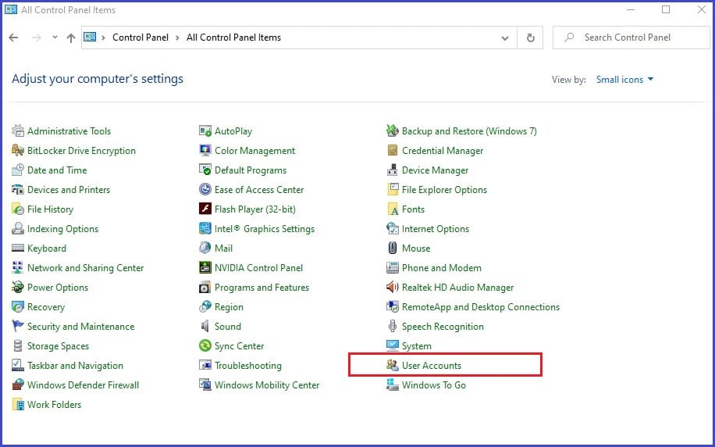Open the Keyboard icon
Viewport: 715px width, 447px height.
[18, 249]
